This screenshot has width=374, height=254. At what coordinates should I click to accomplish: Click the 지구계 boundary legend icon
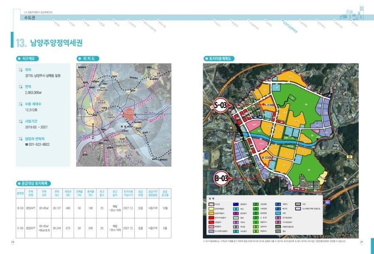[211, 204]
